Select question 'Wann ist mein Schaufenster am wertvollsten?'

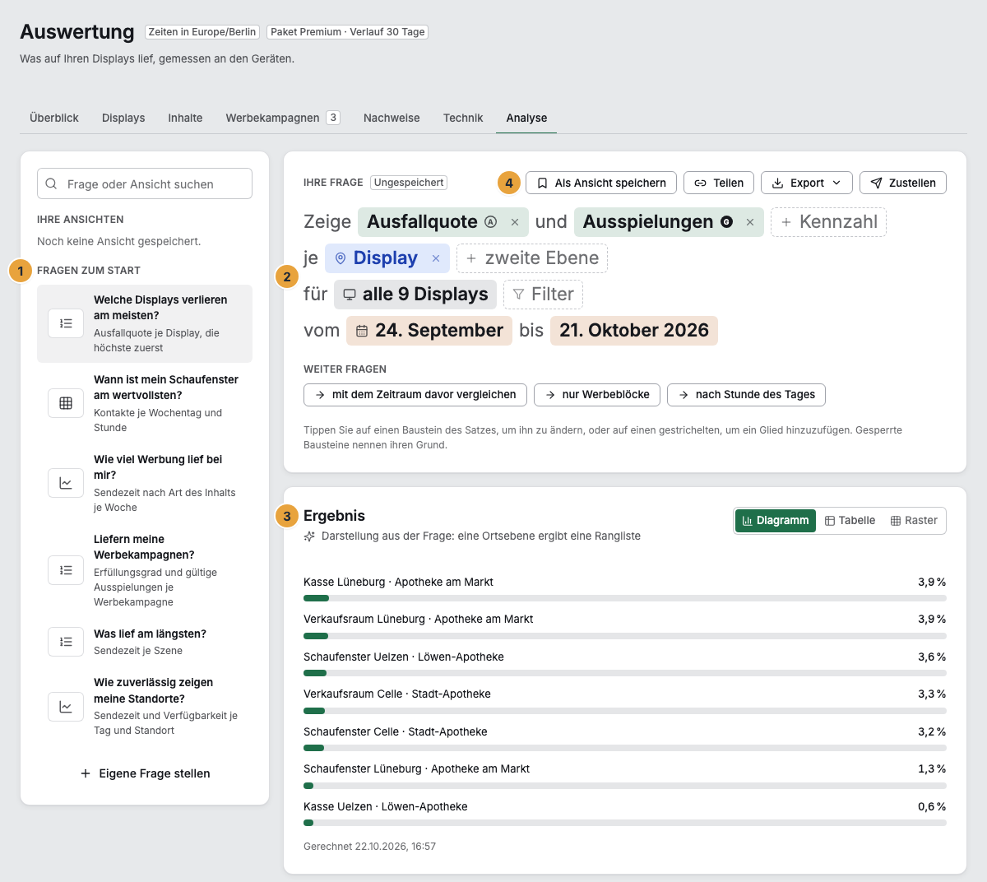tap(145, 403)
